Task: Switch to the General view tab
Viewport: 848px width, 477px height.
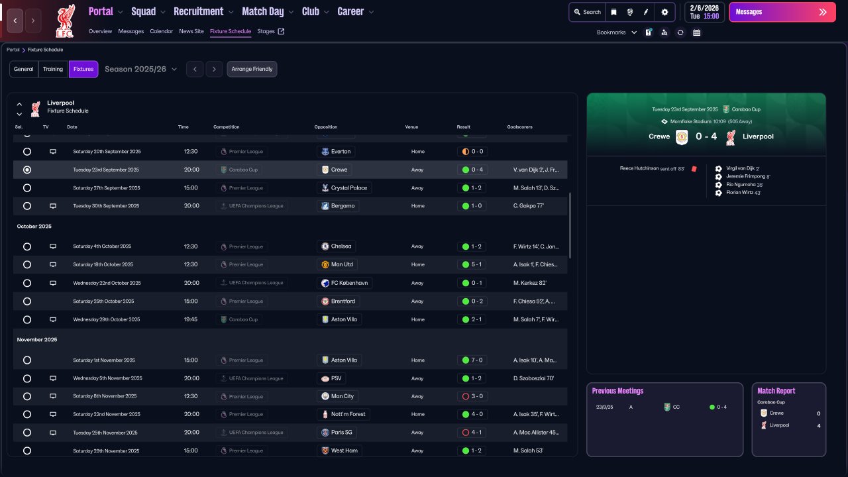Action: (x=24, y=69)
